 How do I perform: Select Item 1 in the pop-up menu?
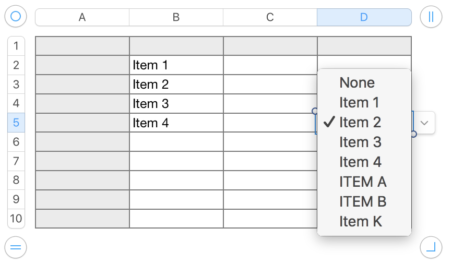(359, 102)
